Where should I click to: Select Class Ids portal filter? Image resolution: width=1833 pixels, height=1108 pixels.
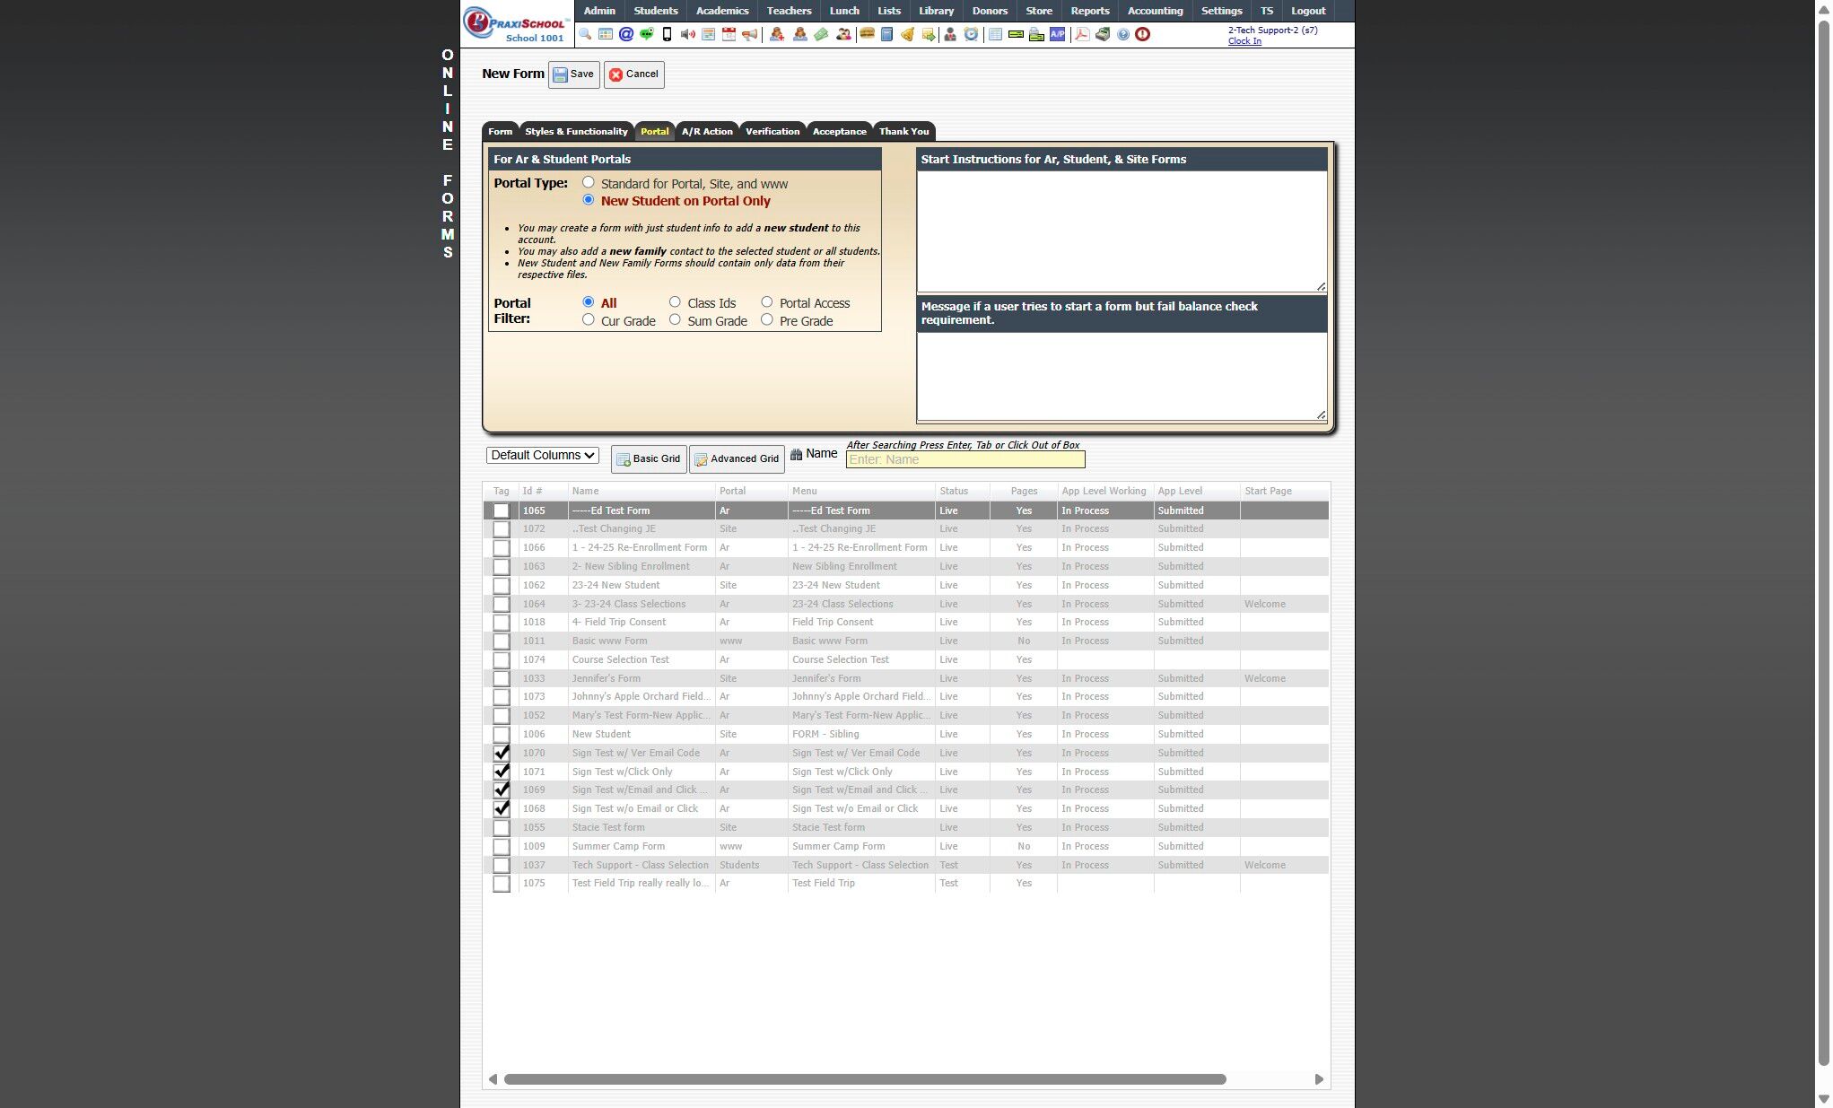click(x=675, y=302)
